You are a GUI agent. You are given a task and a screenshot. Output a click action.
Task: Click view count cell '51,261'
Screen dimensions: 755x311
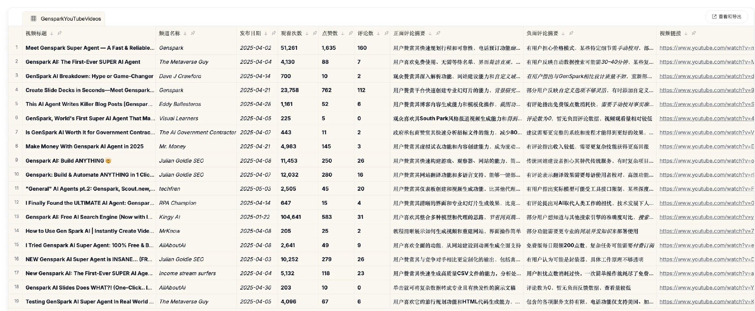(x=289, y=48)
